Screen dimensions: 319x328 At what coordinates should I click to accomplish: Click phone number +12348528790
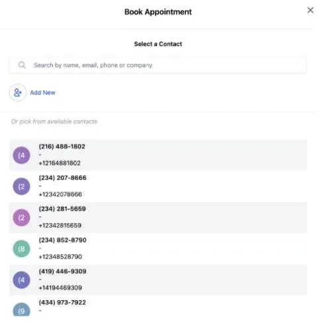60,257
